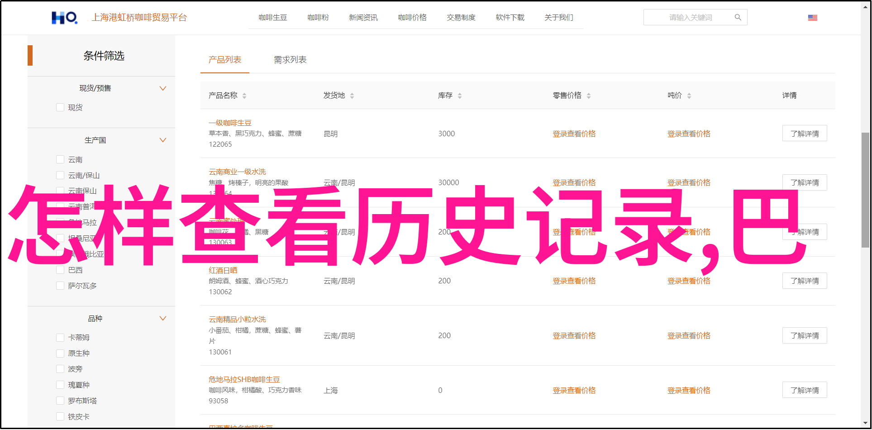The height and width of the screenshot is (430, 872).
Task: Click 了解详情 for 云南商业一级水洗
Action: click(805, 182)
